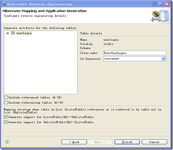Click the Id Generator label
The image size is (173, 150).
click(91, 59)
